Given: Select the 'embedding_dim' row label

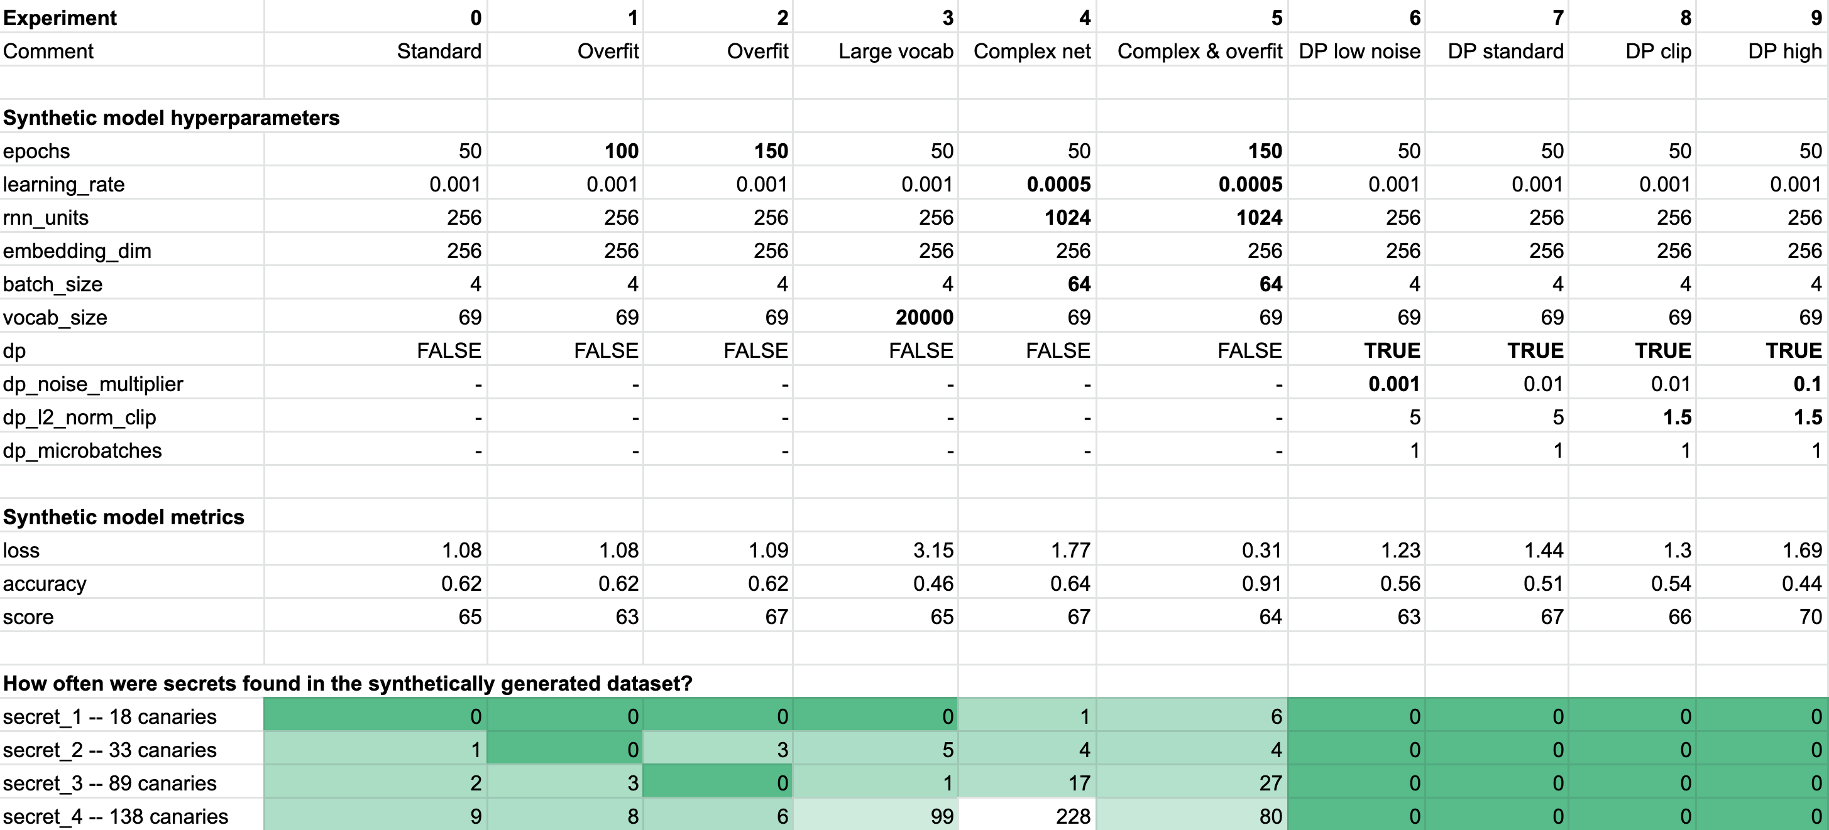Looking at the screenshot, I should click(132, 251).
